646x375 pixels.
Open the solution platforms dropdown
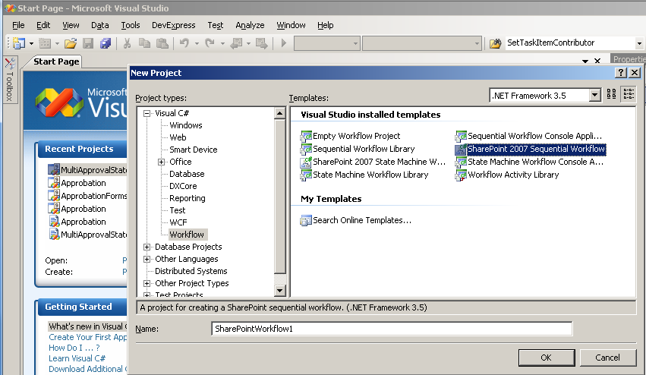[x=477, y=43]
